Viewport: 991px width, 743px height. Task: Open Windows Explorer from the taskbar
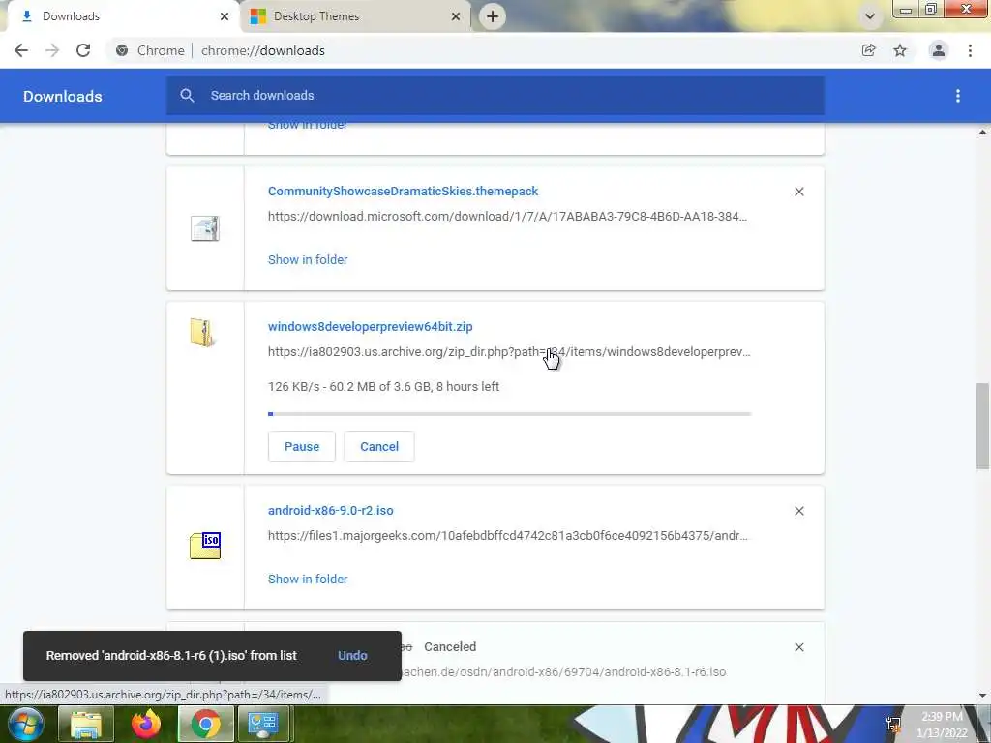tap(86, 724)
